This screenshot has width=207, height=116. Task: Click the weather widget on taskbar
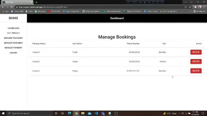coord(170,113)
